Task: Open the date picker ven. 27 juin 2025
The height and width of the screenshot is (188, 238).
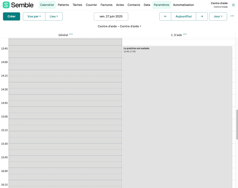Action: [111, 16]
